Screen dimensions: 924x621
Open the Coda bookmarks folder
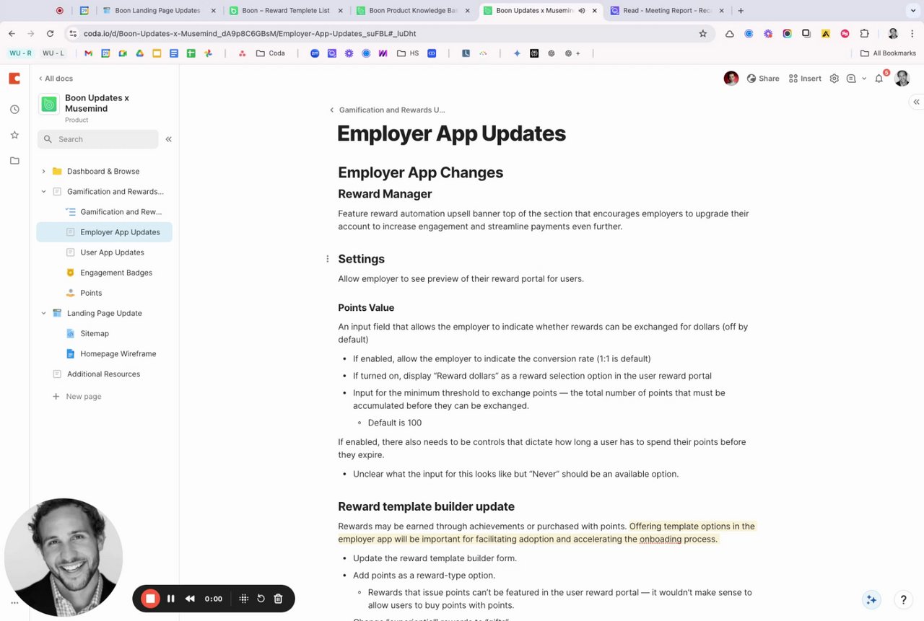[x=271, y=53]
